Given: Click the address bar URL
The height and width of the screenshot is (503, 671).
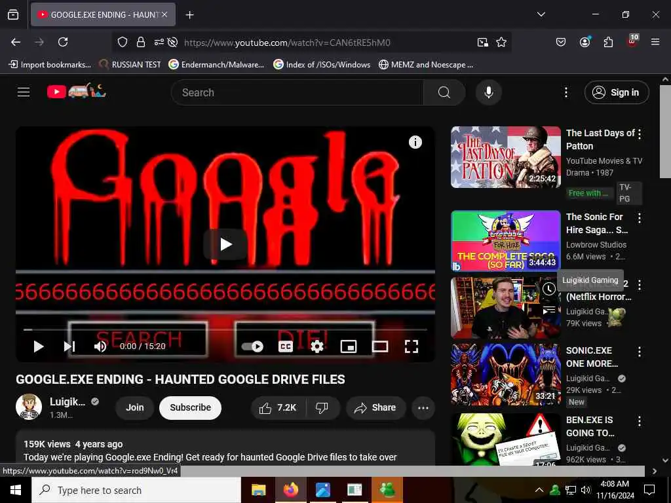Looking at the screenshot, I should 287,43.
